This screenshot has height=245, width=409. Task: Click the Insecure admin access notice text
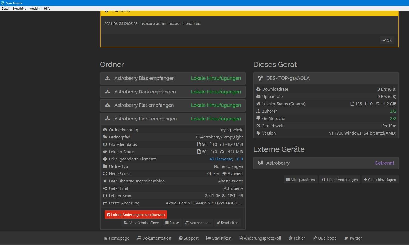pos(170,23)
